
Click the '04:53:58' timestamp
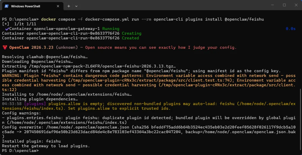pos(12,104)
